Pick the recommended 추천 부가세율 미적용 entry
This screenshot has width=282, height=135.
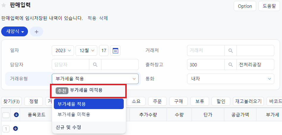88,91
